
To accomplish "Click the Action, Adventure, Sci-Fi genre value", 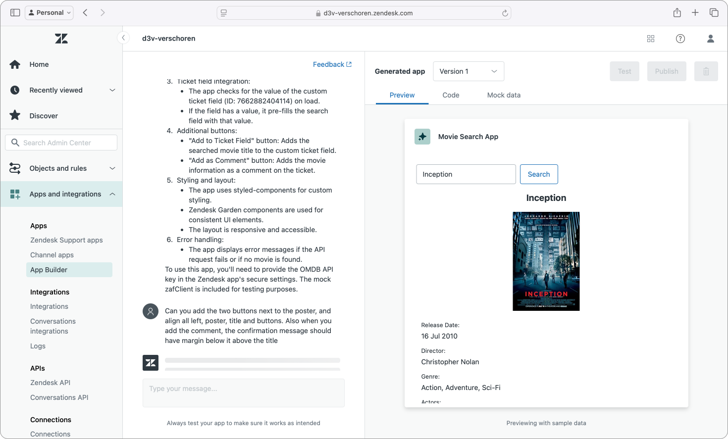I will point(461,388).
